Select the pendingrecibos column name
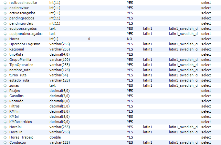 [22, 18]
